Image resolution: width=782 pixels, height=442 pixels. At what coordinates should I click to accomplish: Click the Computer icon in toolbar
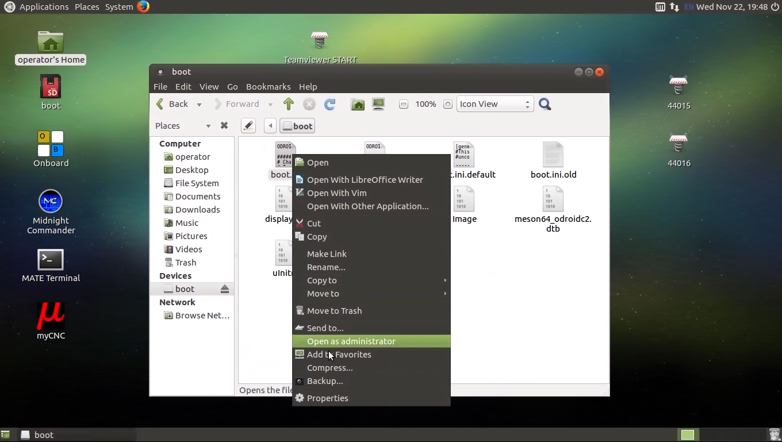pyautogui.click(x=378, y=104)
